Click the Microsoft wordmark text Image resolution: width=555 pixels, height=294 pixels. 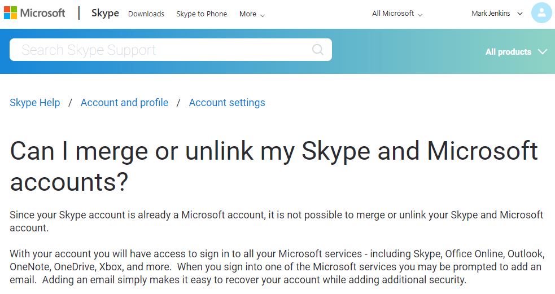[x=42, y=13]
